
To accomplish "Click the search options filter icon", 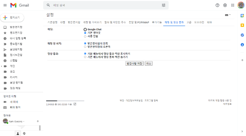I will [x=163, y=5].
